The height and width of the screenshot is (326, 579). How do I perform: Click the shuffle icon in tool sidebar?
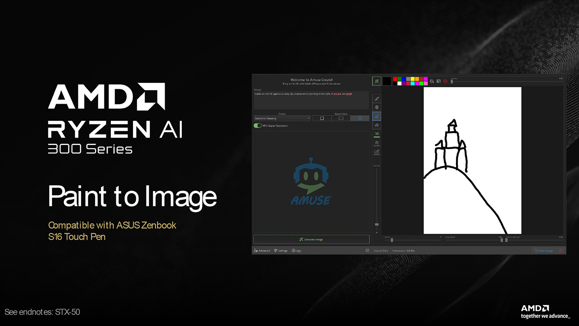[x=377, y=134]
